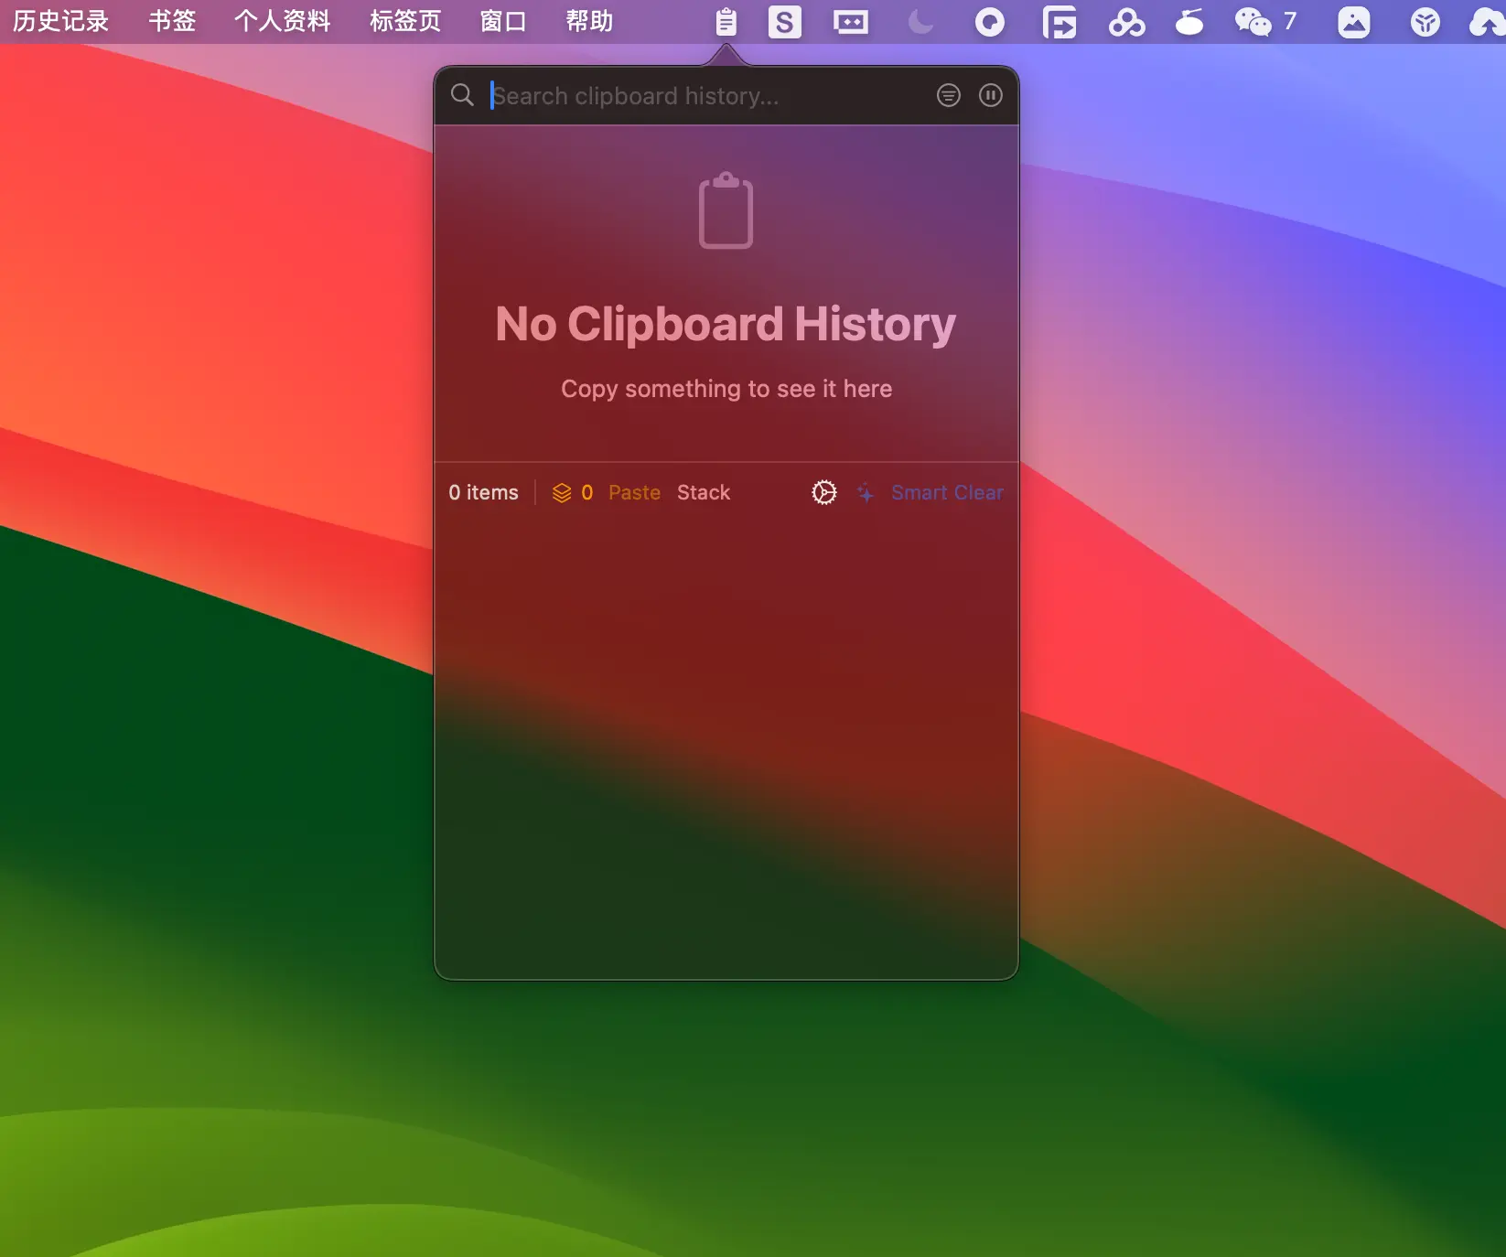This screenshot has width=1506, height=1257.
Task: Click the Sogou S input method icon
Action: 785,22
